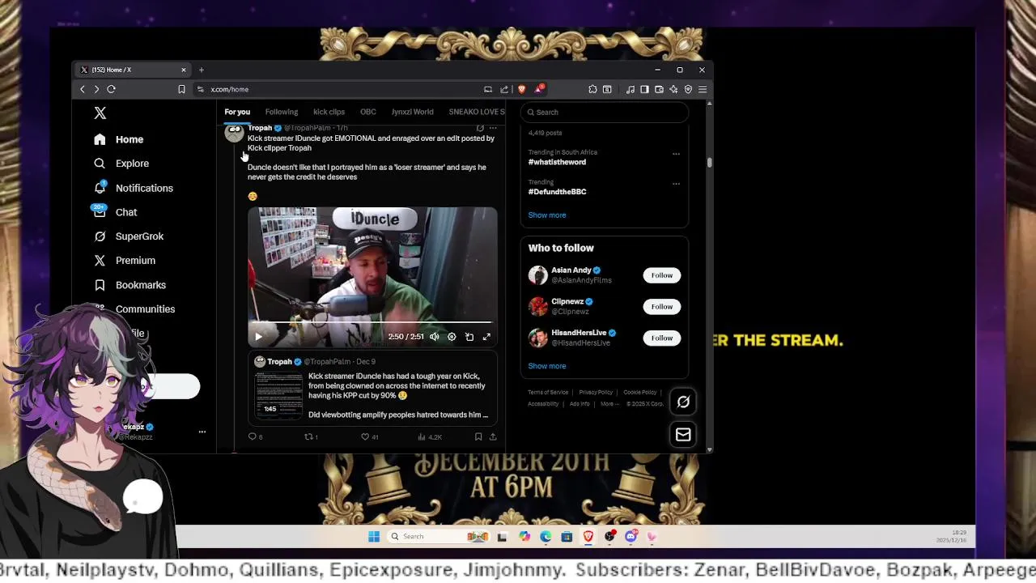
Task: Switch to the OBC tab
Action: (x=368, y=112)
